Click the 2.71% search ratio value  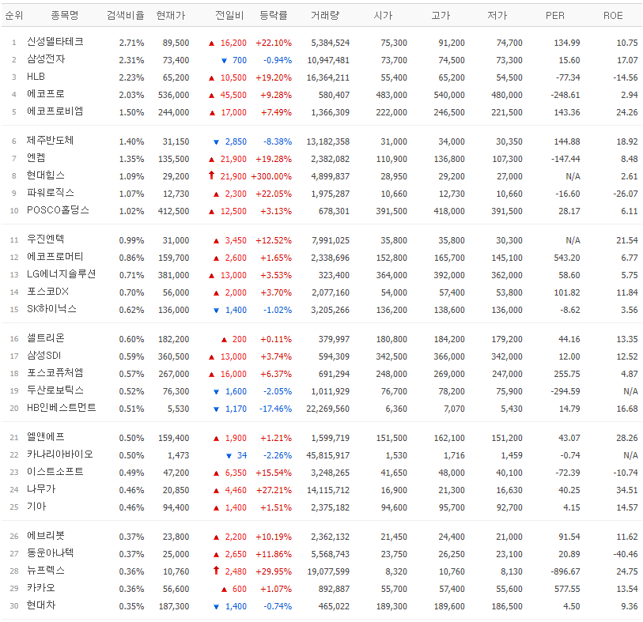[x=131, y=43]
